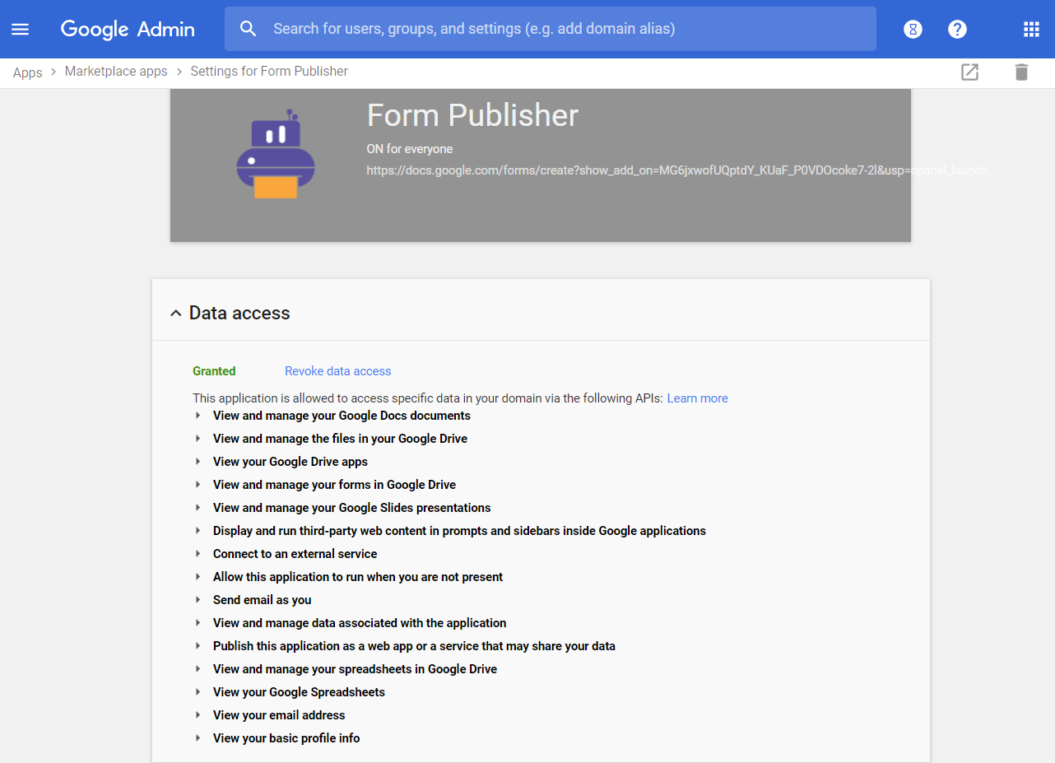The image size is (1055, 763).
Task: Select 'View your Google Drive apps' text
Action: [290, 462]
